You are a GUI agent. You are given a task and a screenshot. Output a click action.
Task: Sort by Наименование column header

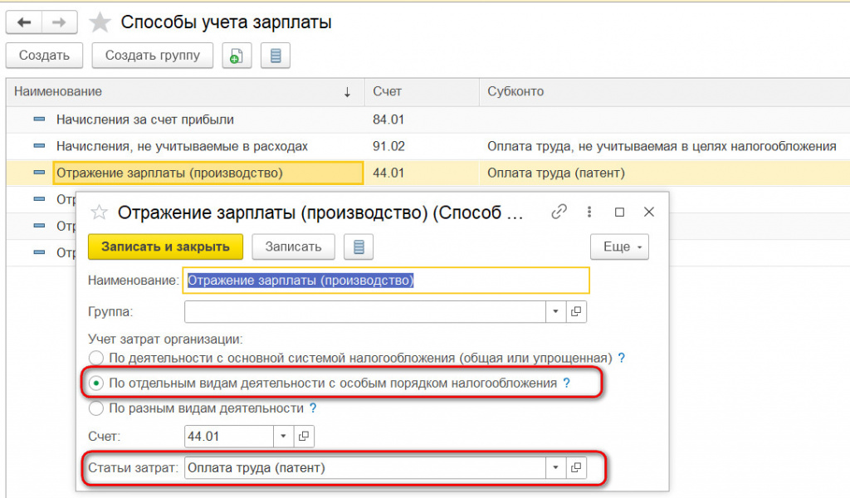(x=184, y=91)
